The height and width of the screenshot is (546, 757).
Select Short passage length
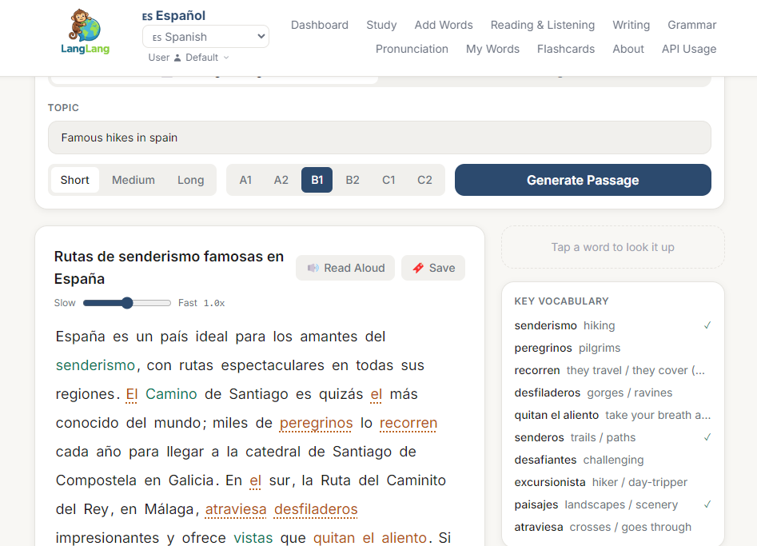click(x=75, y=180)
